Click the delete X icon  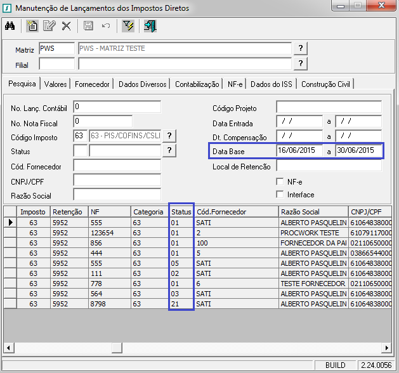point(66,26)
